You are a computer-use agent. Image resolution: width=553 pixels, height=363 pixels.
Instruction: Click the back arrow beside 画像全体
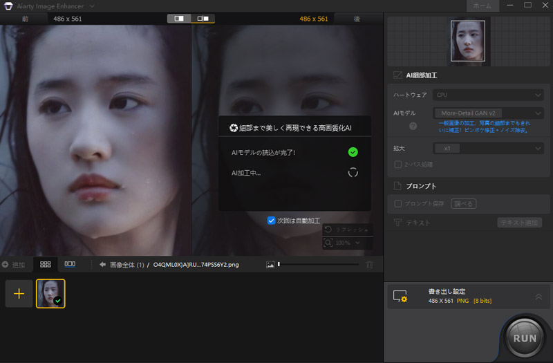point(102,264)
